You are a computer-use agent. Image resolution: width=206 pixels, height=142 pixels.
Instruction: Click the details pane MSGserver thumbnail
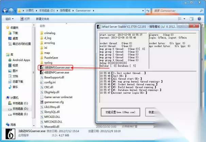[11, 134]
